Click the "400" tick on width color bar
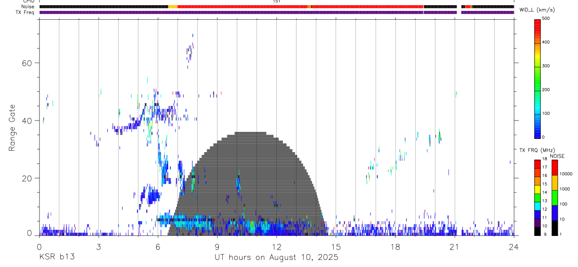 (546, 42)
